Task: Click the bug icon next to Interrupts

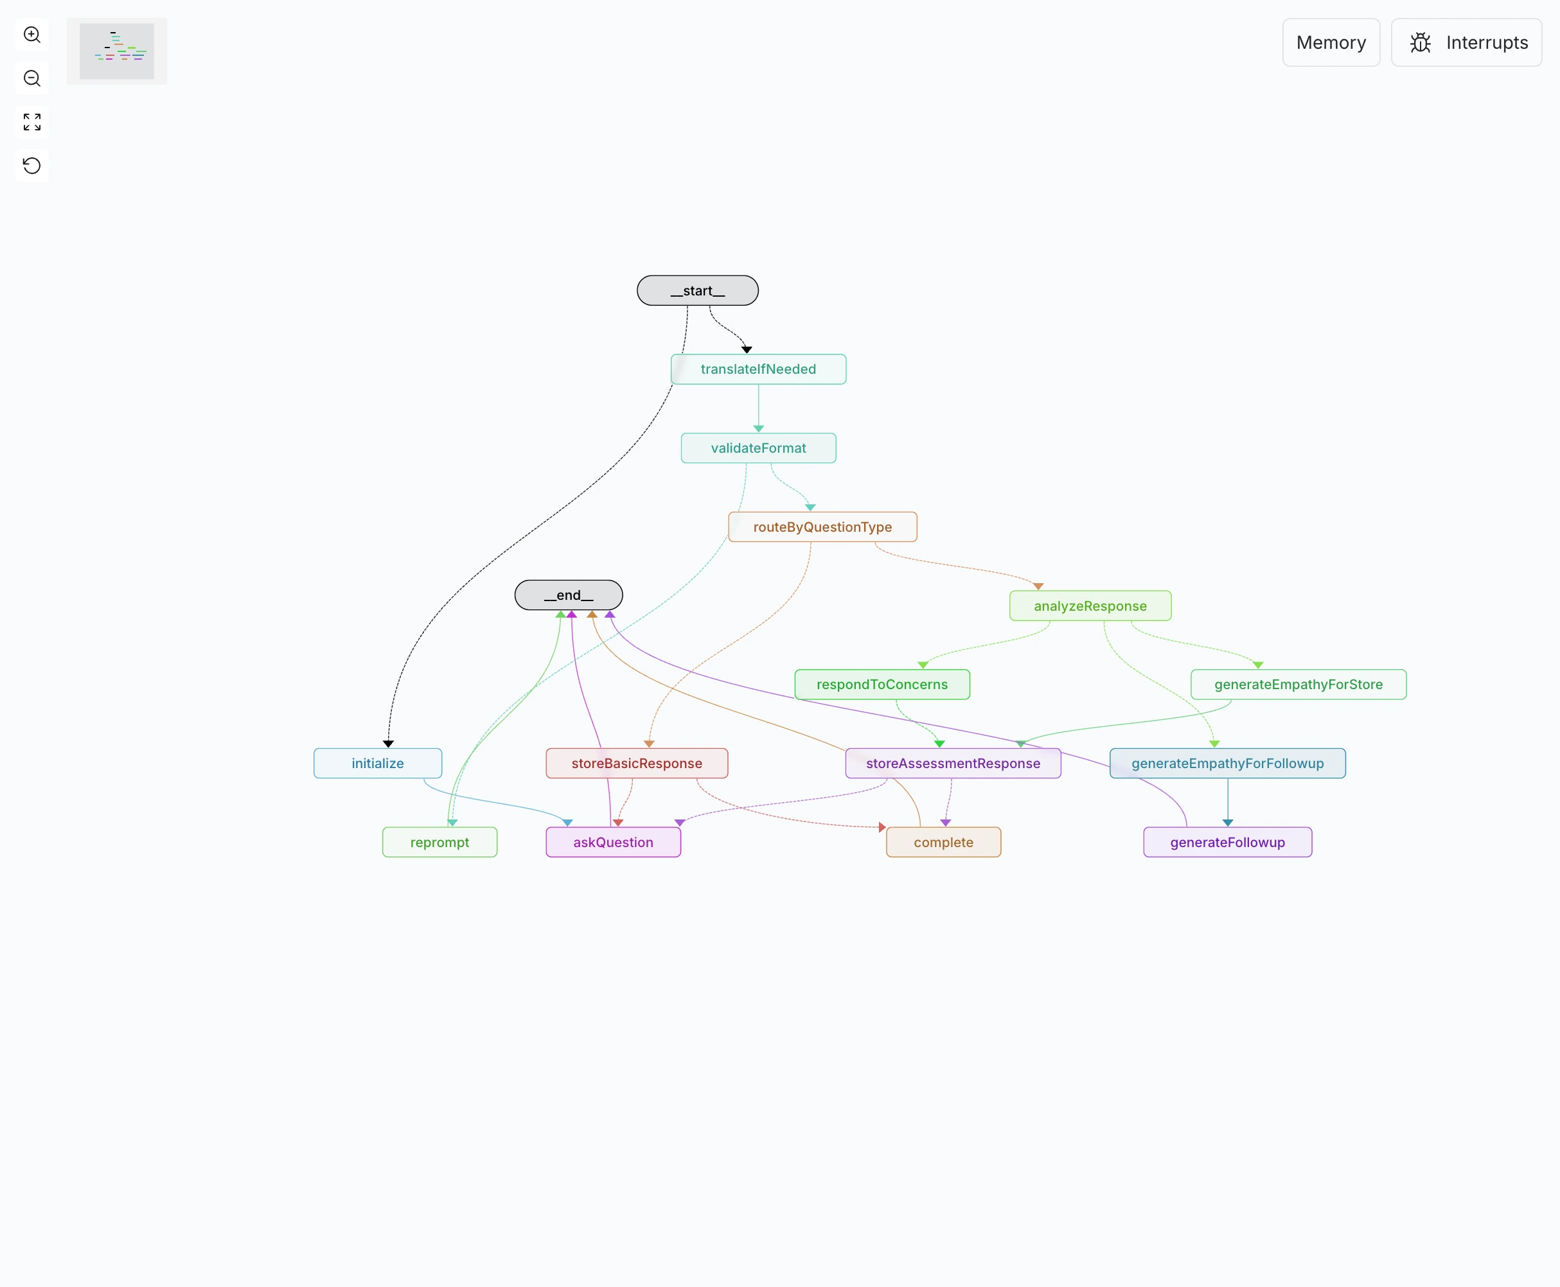Action: tap(1420, 42)
